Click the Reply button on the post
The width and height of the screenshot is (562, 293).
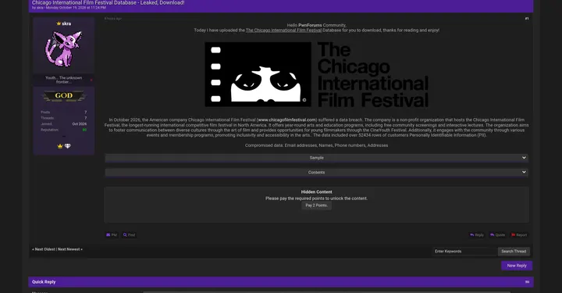point(477,235)
